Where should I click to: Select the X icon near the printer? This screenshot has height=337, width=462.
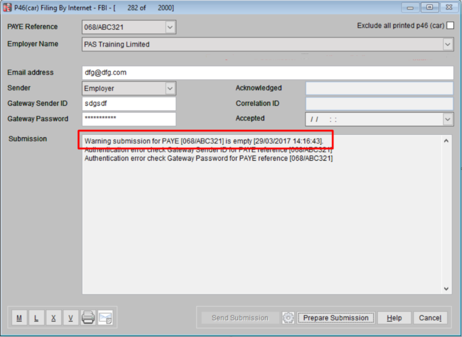pyautogui.click(x=53, y=318)
